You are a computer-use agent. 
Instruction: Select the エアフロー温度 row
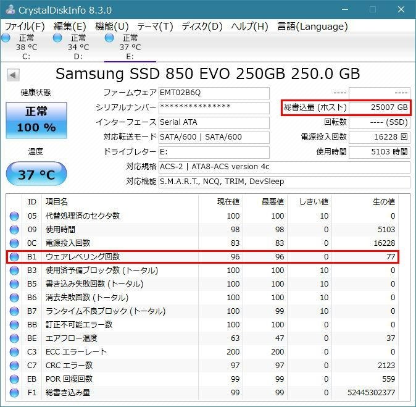(202, 338)
